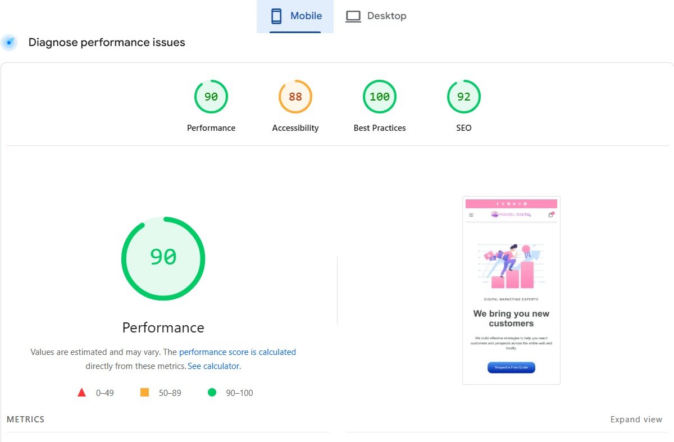Click the shopping cart icon in the site preview
This screenshot has height=442, width=674.
pyautogui.click(x=550, y=215)
